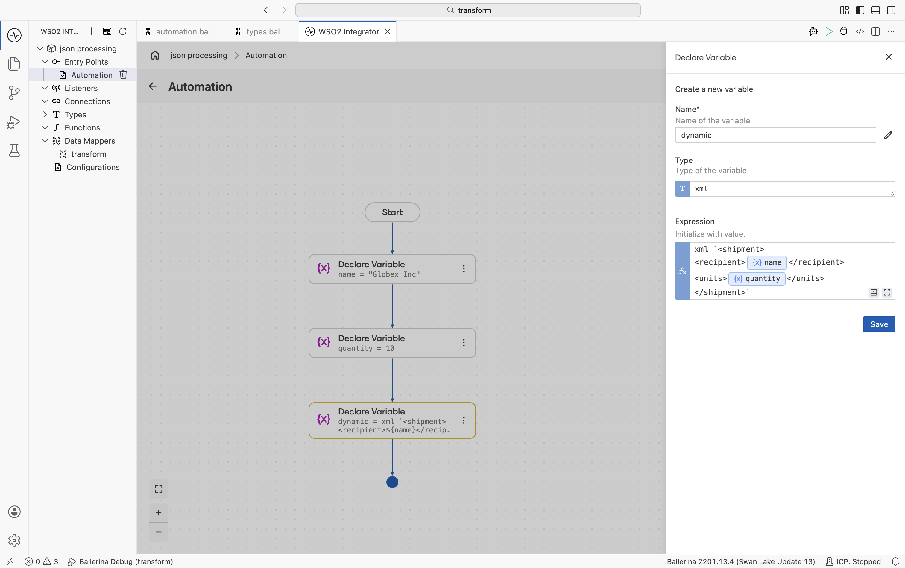Viewport: 905px width, 568px height.
Task: Zoom in on the diagram
Action: pyautogui.click(x=159, y=513)
